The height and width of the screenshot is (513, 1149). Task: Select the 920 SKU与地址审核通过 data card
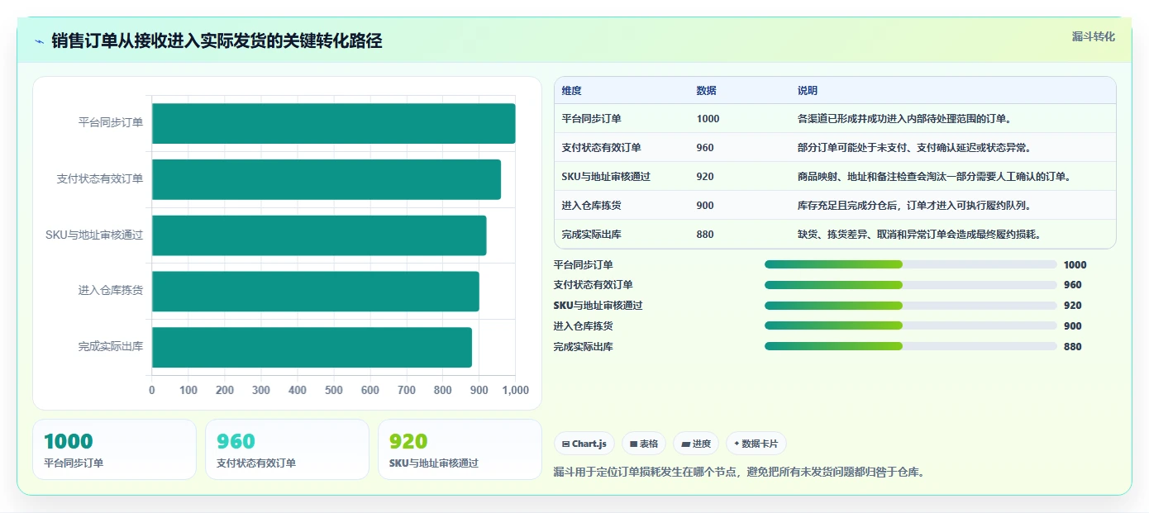[460, 449]
